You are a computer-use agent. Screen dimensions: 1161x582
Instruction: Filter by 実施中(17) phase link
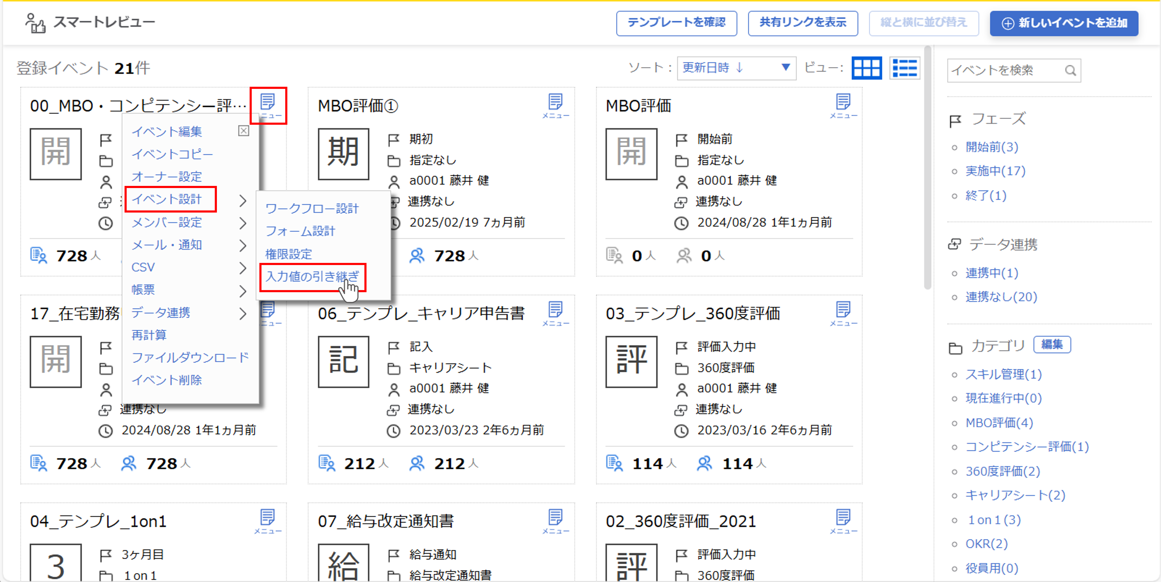click(995, 171)
